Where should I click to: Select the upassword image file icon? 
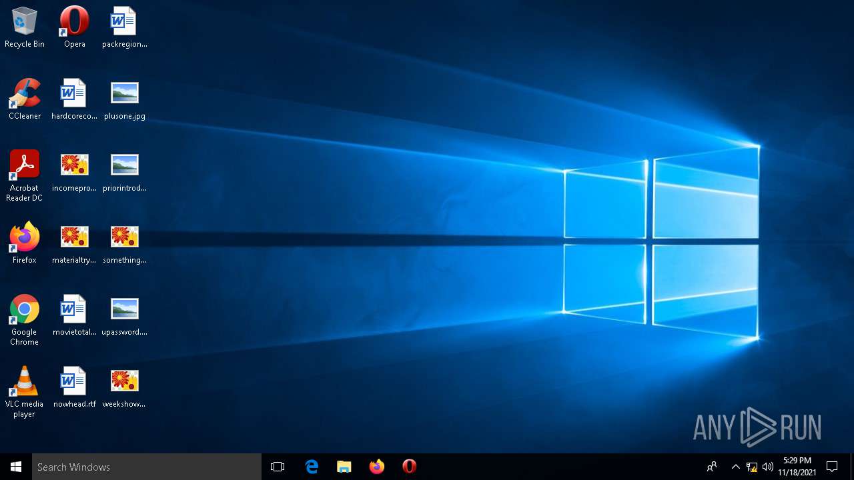point(125,315)
